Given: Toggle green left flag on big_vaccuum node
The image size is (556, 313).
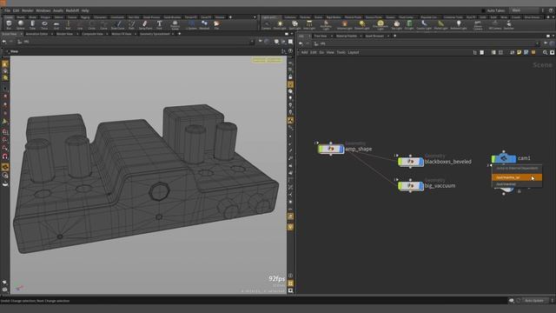Looking at the screenshot, I should click(400, 186).
